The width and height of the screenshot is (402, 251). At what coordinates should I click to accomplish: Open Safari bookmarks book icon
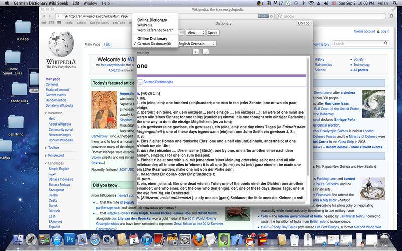tap(52, 23)
